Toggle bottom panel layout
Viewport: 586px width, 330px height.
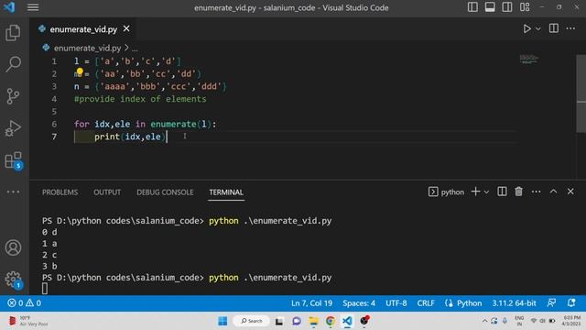[490, 7]
